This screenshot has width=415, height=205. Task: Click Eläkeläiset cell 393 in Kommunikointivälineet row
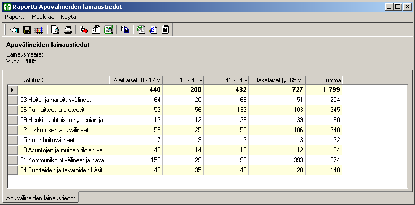277,160
